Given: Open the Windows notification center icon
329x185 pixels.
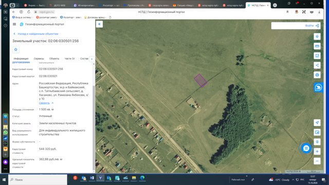Looking at the screenshot, I should coord(323,180).
